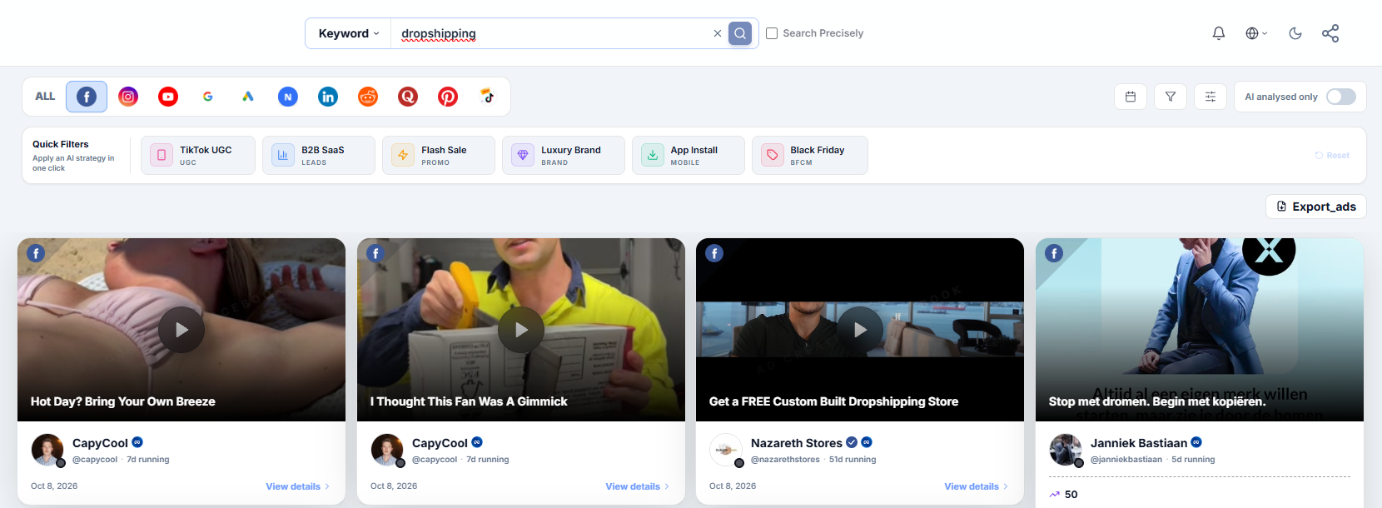Image resolution: width=1382 pixels, height=508 pixels.
Task: Switch to dark mode with moon icon
Action: 1295,33
